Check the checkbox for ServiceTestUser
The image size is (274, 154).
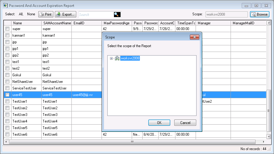pyautogui.click(x=7, y=88)
